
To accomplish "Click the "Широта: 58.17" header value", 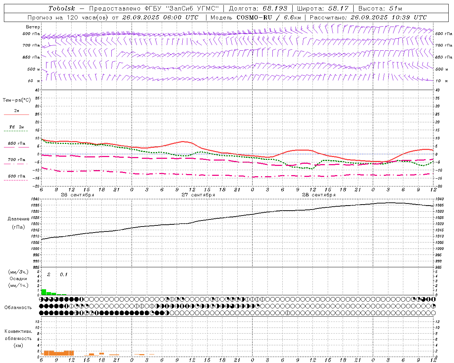I will (x=323, y=9).
